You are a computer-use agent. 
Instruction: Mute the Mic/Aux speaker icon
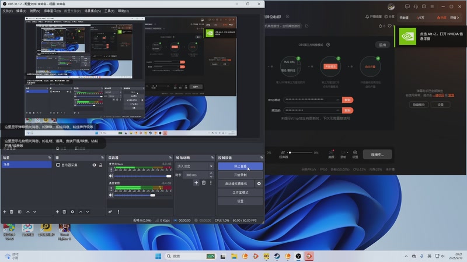click(x=111, y=176)
